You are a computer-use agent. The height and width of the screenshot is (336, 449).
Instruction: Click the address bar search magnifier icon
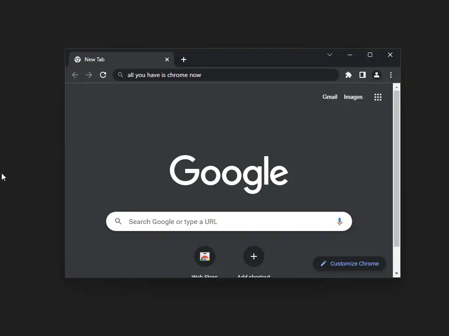[x=121, y=75]
